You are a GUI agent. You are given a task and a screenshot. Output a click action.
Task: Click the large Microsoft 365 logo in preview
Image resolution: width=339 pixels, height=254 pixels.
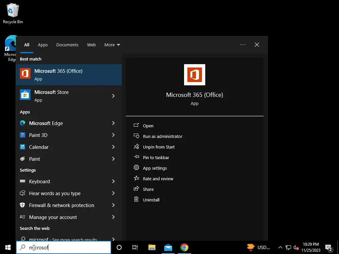[x=195, y=75]
